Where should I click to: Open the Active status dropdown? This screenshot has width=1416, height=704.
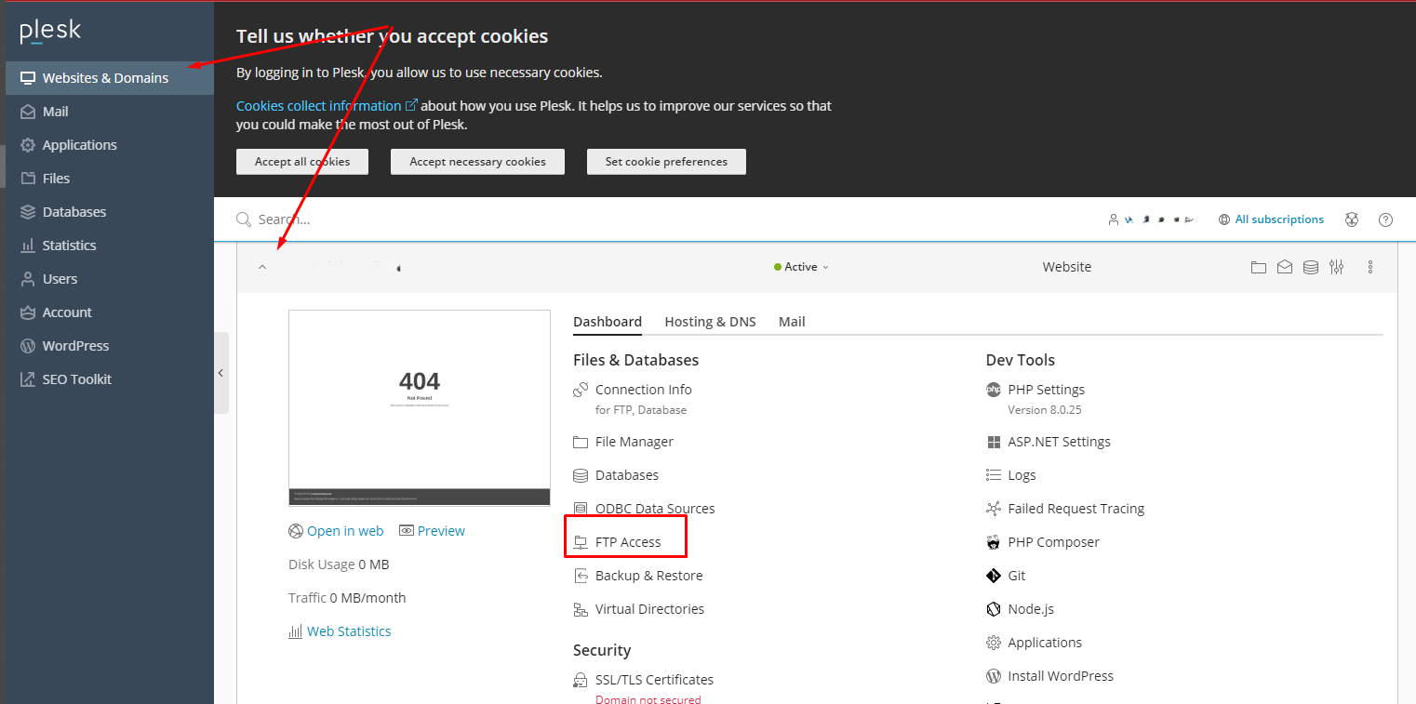(x=801, y=267)
